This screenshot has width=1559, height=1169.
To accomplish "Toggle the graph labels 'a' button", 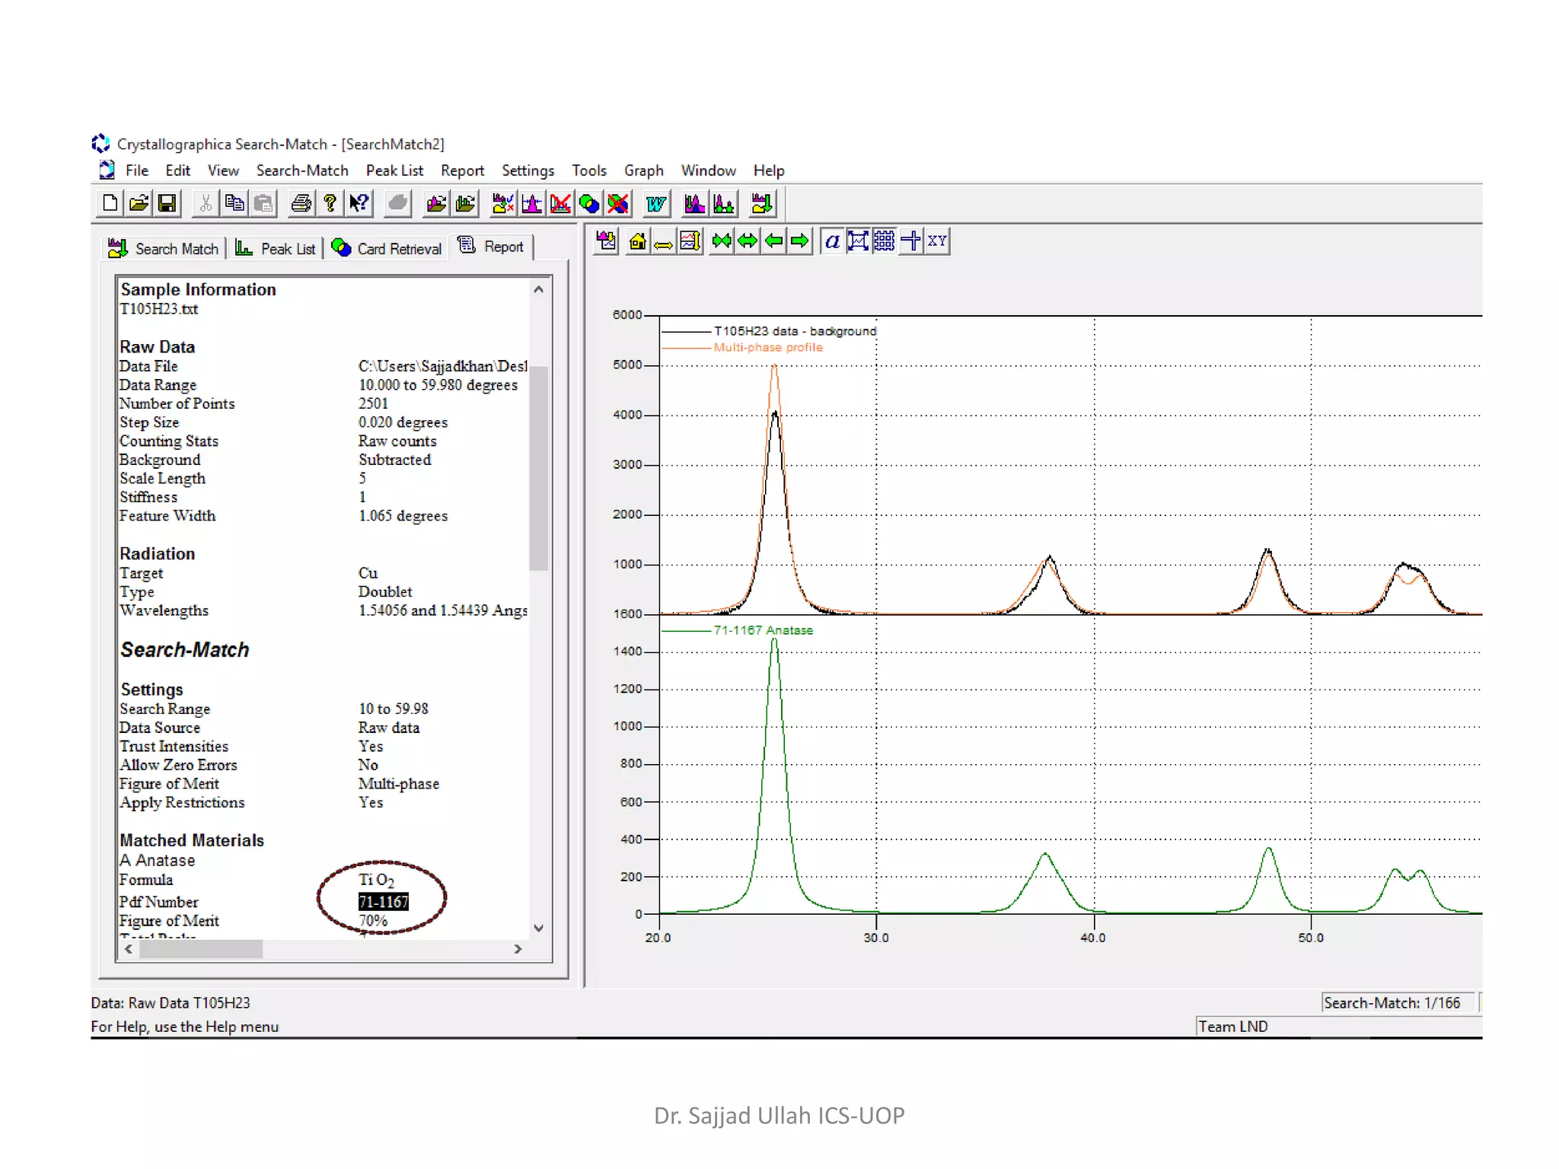I will click(x=832, y=241).
